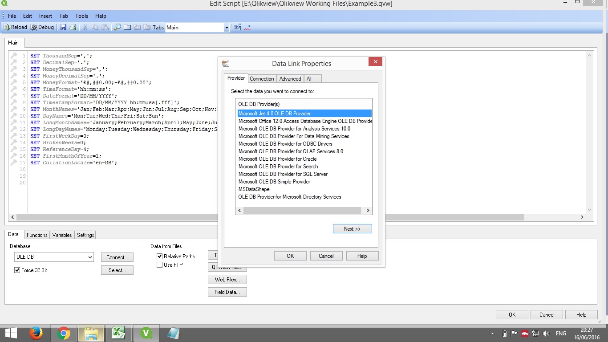Select the QlikView taskbar icon
The width and height of the screenshot is (608, 342).
click(x=146, y=333)
